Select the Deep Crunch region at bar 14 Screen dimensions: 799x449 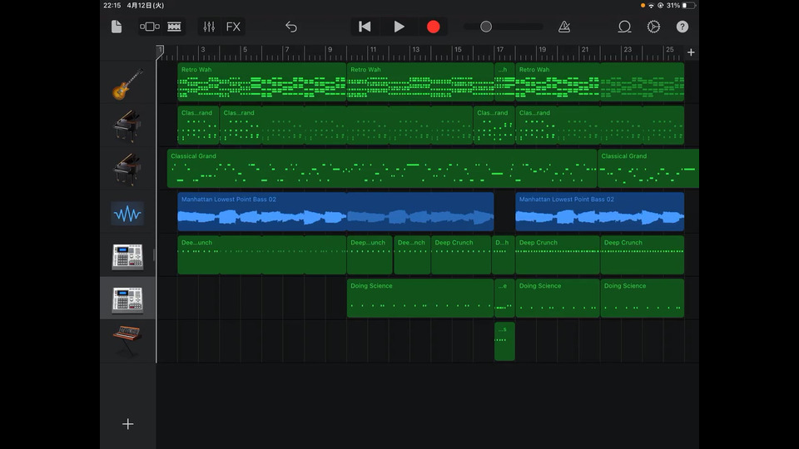462,255
